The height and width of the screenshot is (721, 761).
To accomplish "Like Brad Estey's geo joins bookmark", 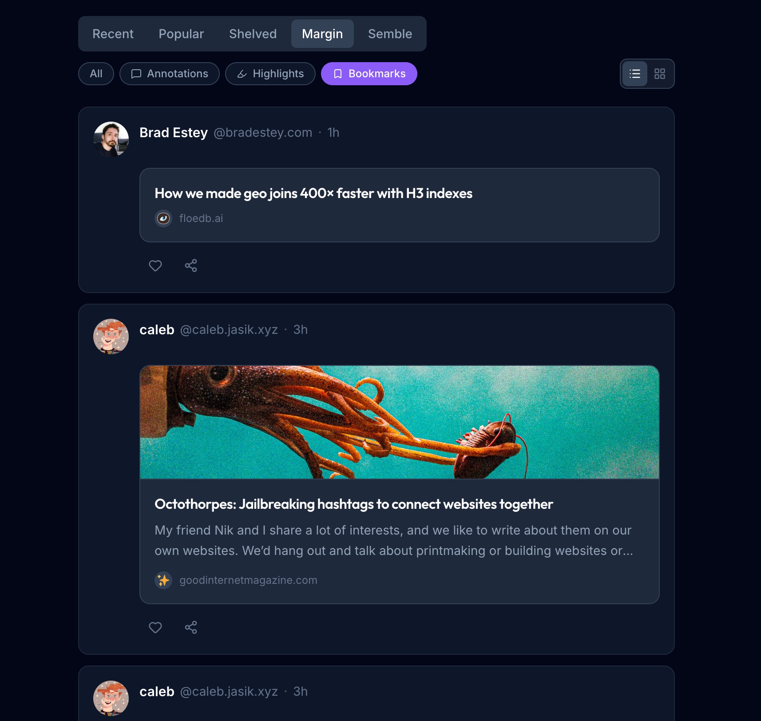I will tap(155, 265).
